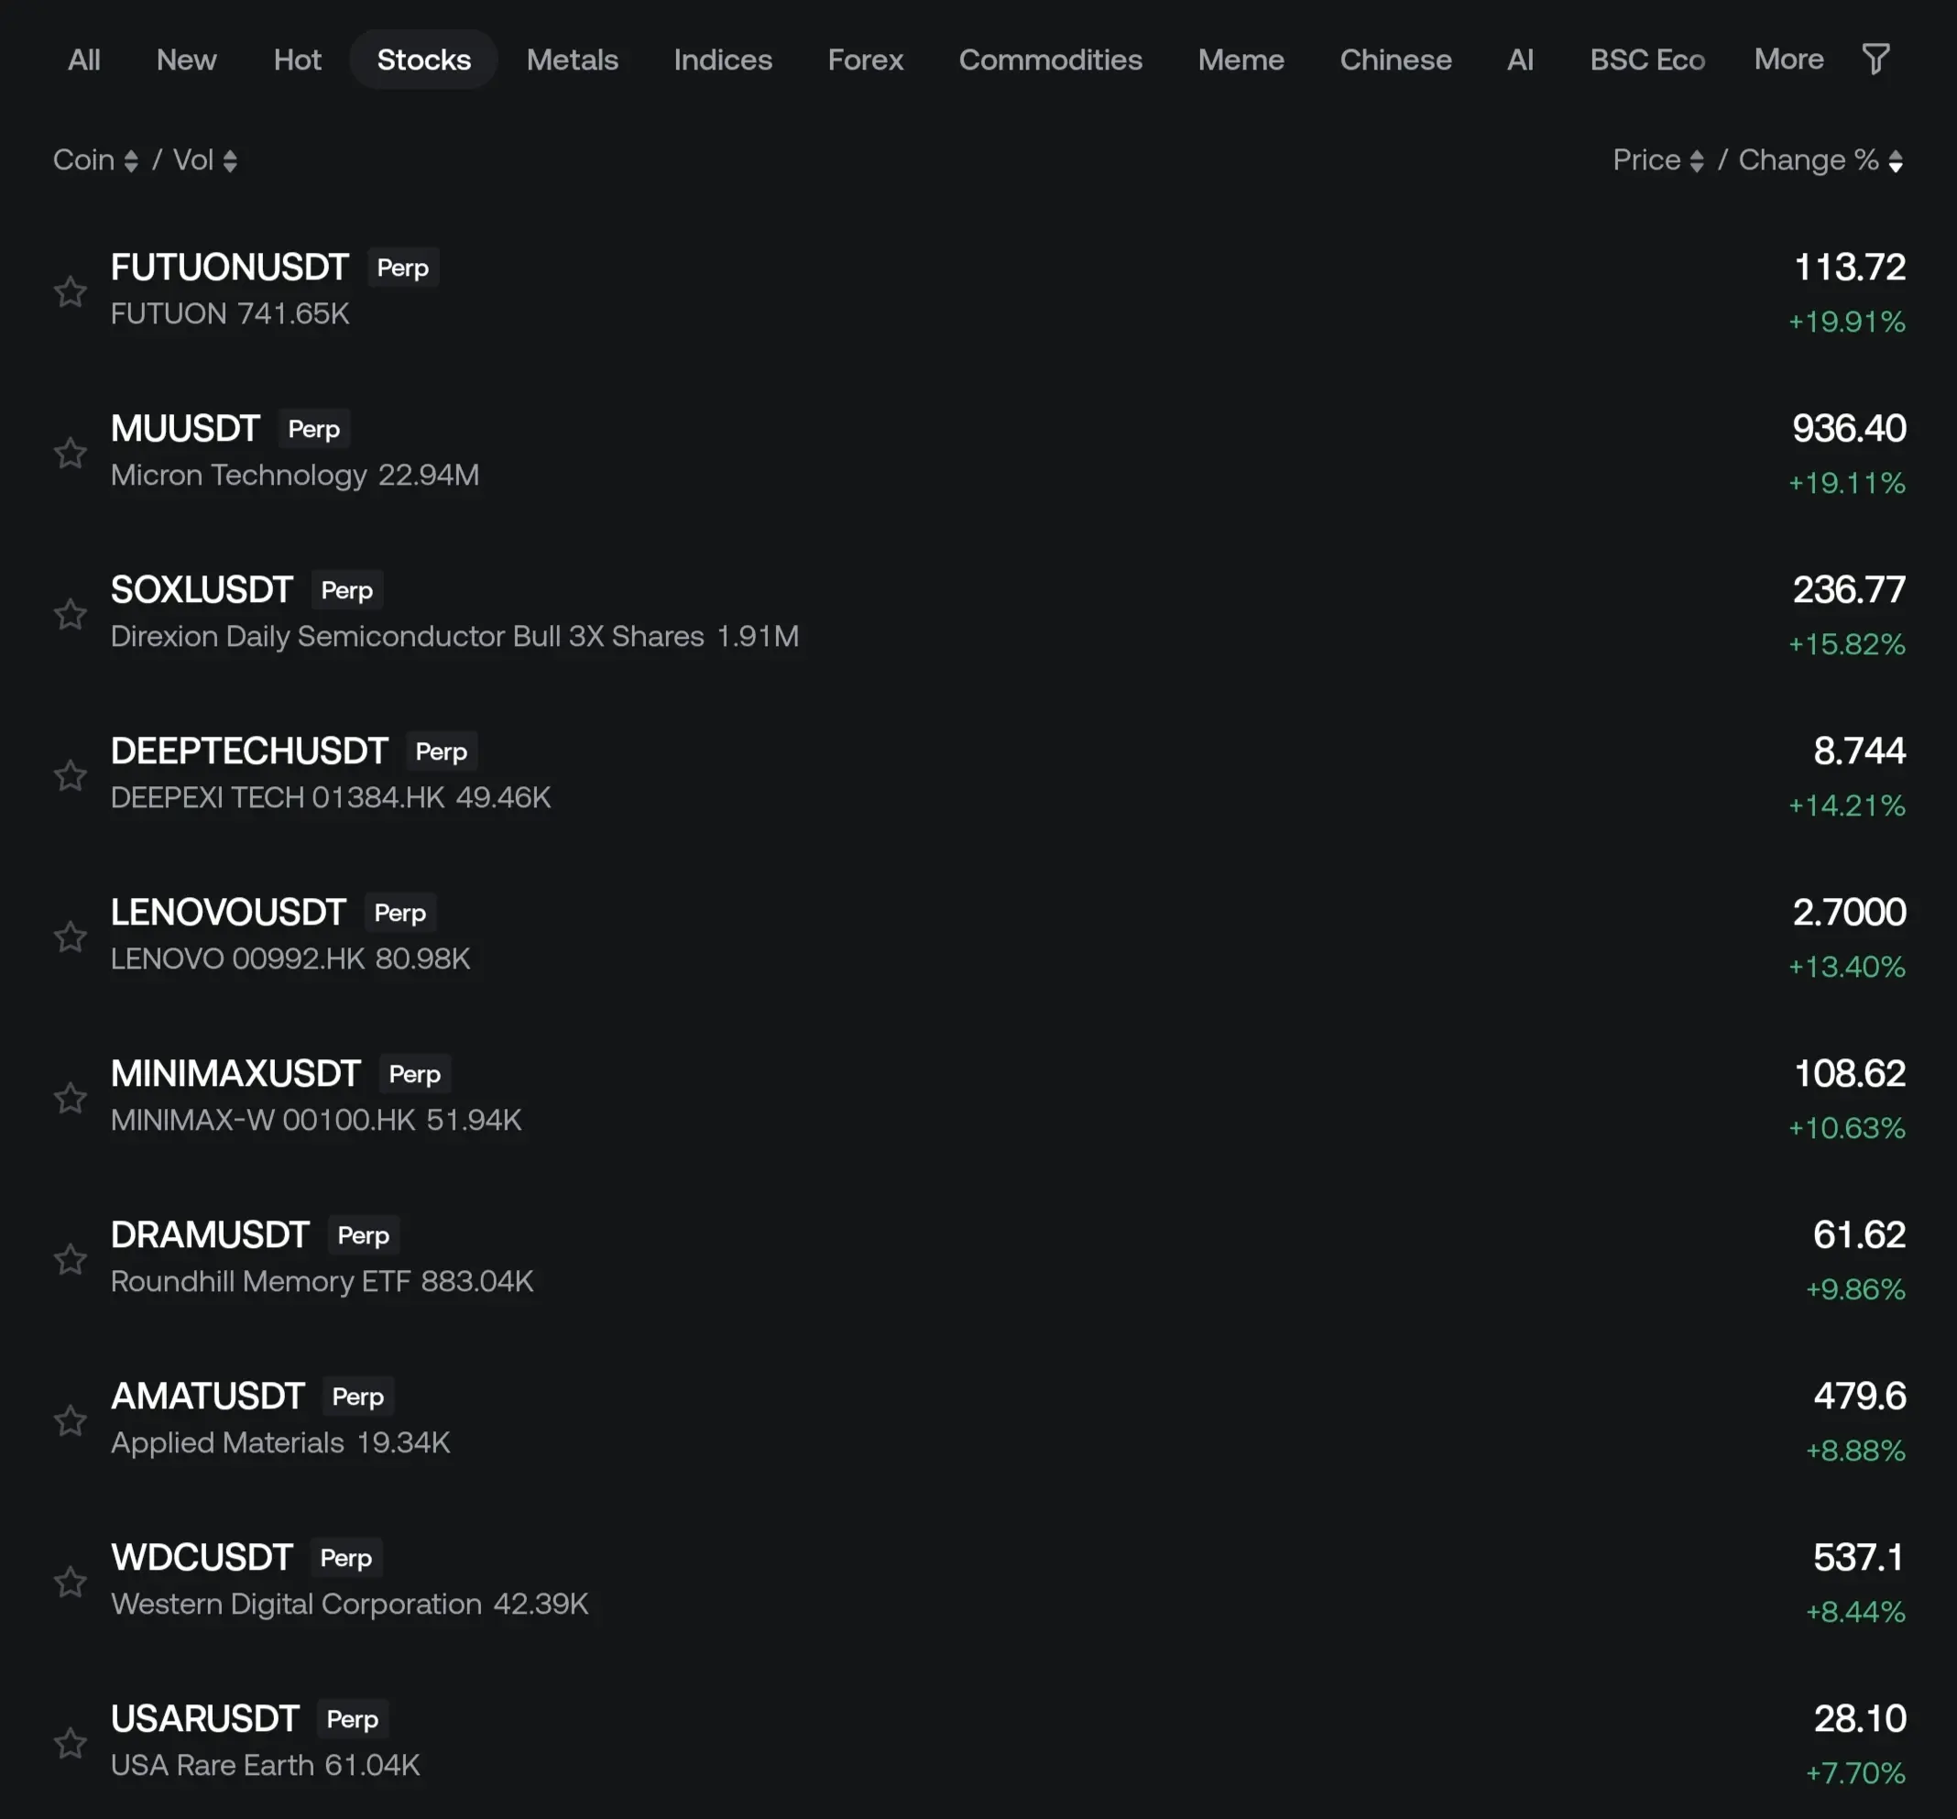Click the DEEPTECHUSDT price 8.744

(x=1860, y=751)
